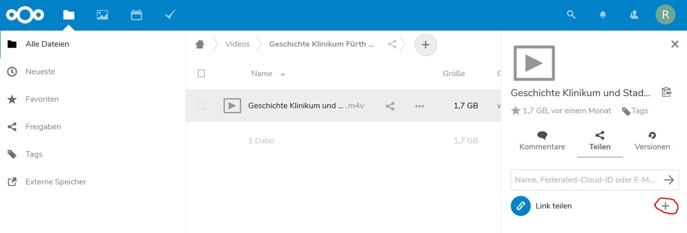Select all files checkbox in header
687x233 pixels.
coord(201,74)
